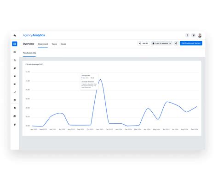Open the Home icon in sidebar

[x=15, y=35]
